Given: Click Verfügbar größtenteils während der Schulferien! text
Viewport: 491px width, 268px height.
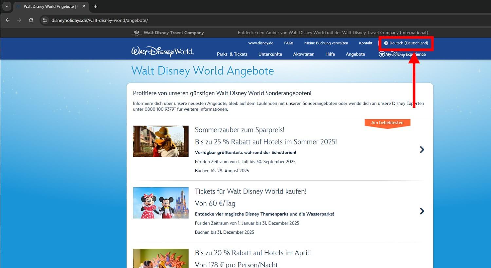Looking at the screenshot, I should 245,152.
